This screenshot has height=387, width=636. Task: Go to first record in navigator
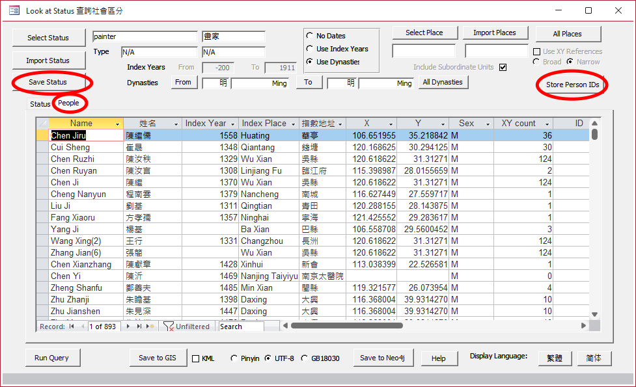pos(72,327)
